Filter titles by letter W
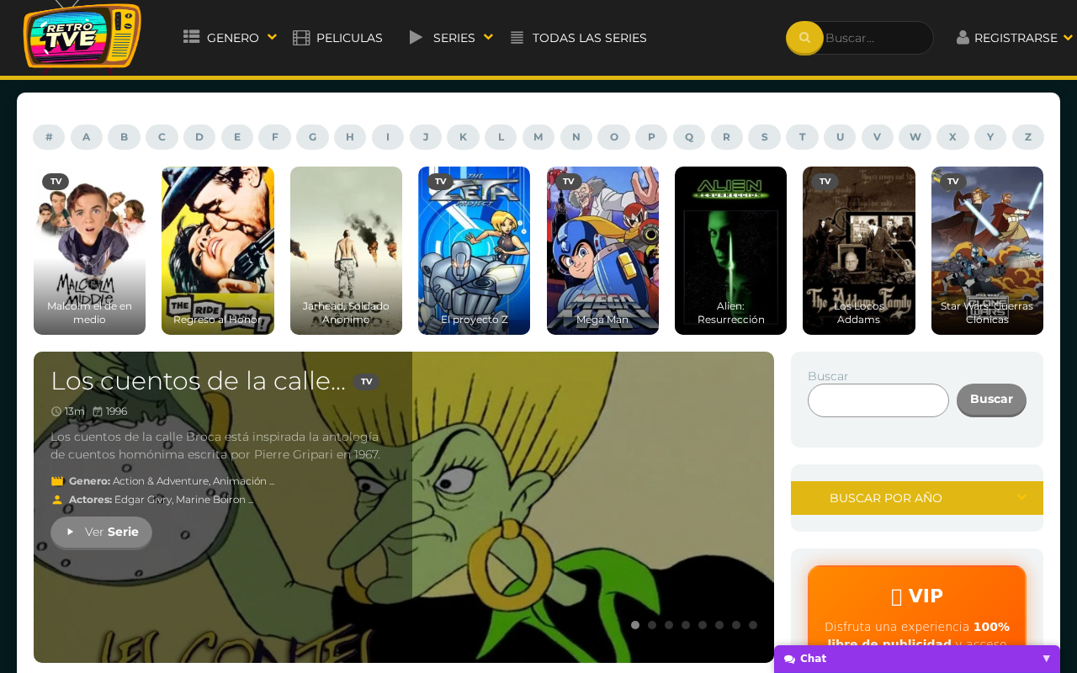 pyautogui.click(x=915, y=137)
